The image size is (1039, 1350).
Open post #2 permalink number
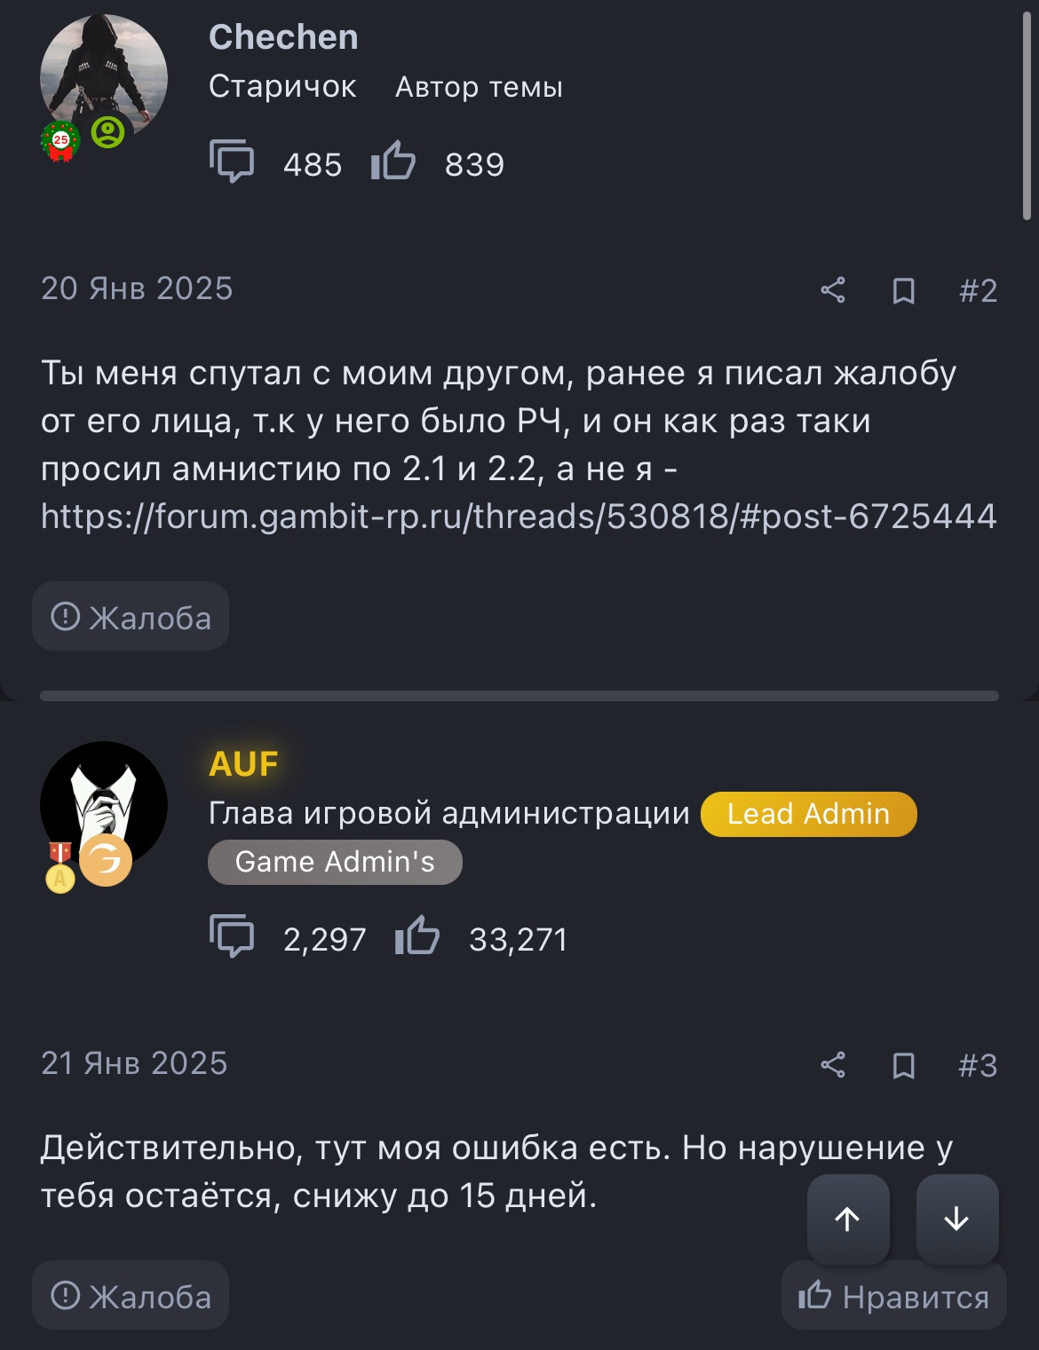(978, 290)
